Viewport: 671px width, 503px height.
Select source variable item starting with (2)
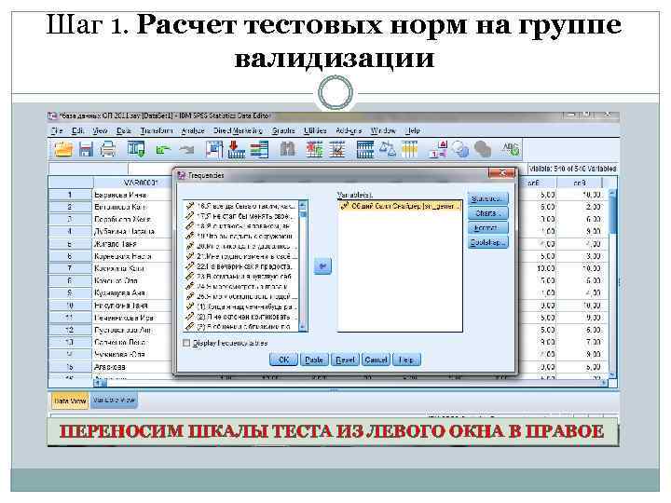[241, 317]
